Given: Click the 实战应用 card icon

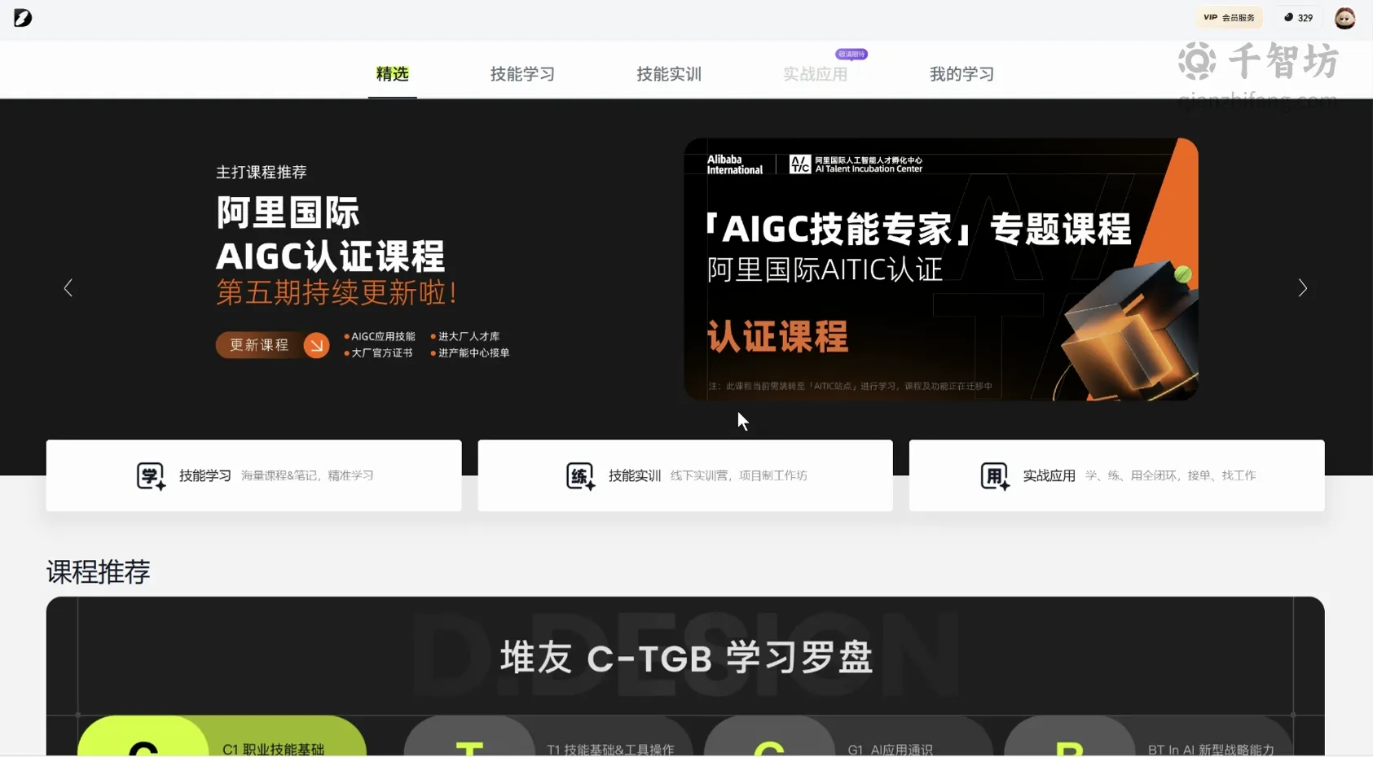Looking at the screenshot, I should [x=995, y=476].
